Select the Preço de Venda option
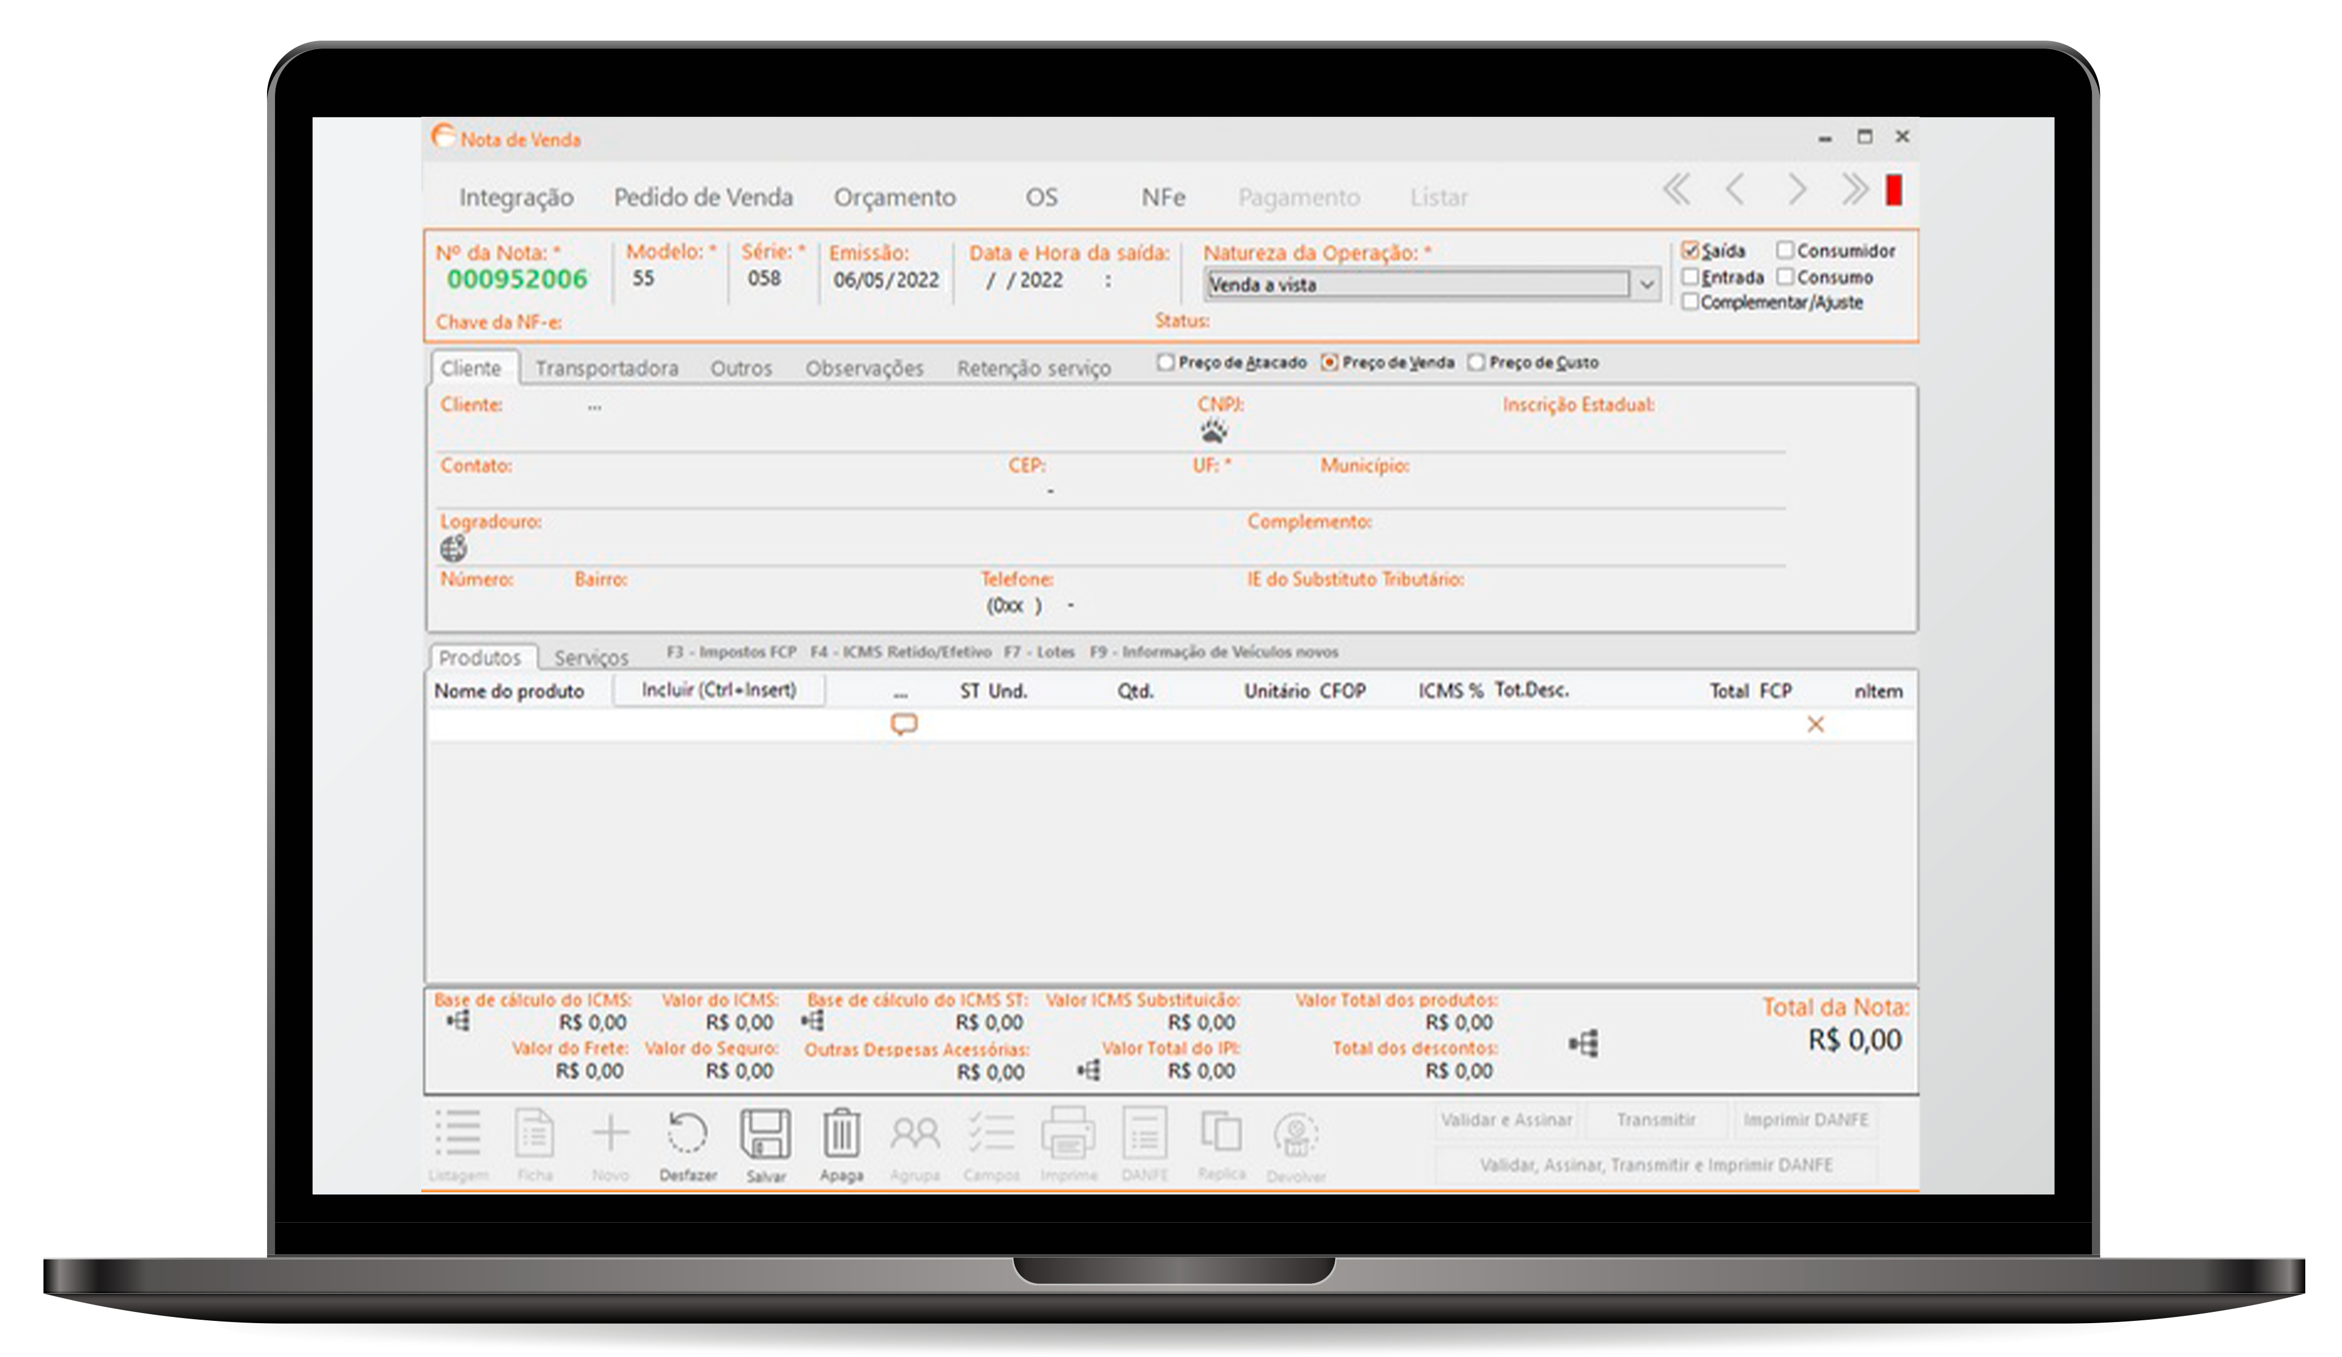2342x1357 pixels. point(1329,362)
